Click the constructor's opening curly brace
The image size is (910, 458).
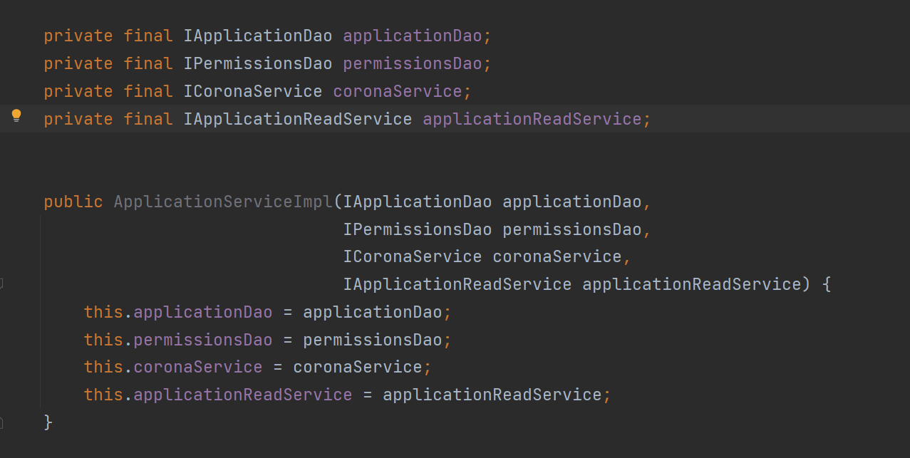[x=827, y=284]
